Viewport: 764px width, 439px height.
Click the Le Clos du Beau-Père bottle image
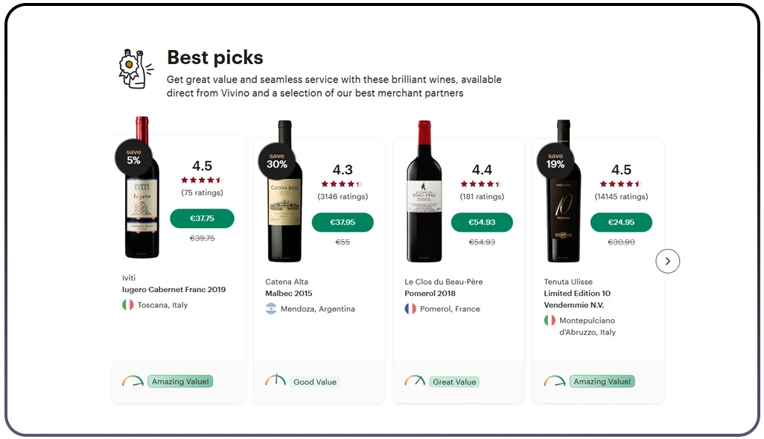click(x=424, y=192)
